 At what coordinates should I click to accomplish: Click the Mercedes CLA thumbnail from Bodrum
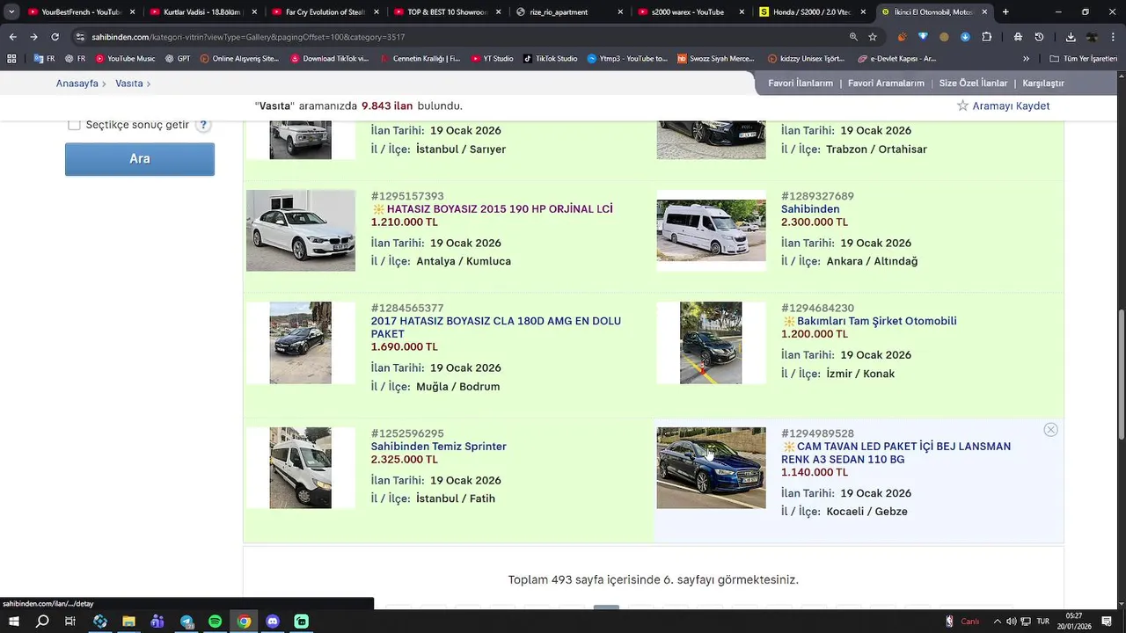point(301,343)
